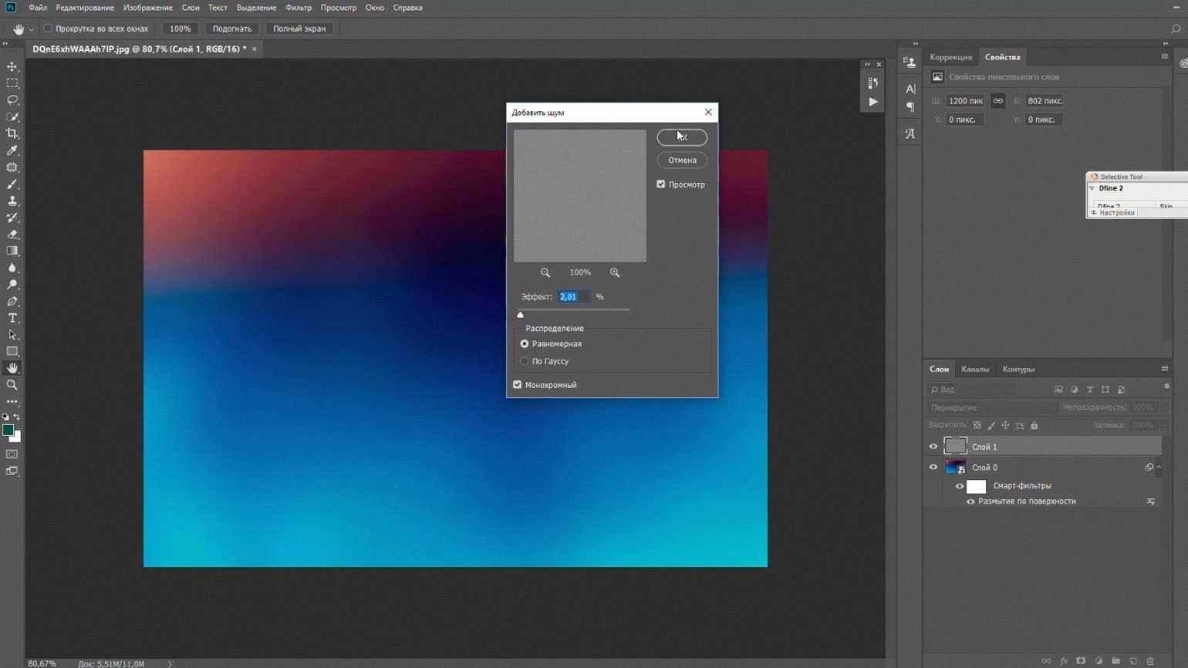Click the Эффект percentage input field
Image resolution: width=1188 pixels, height=668 pixels.
(575, 297)
